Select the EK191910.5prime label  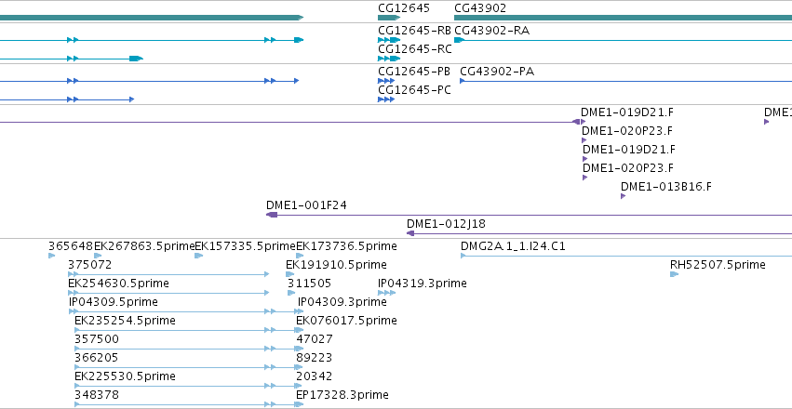(336, 265)
